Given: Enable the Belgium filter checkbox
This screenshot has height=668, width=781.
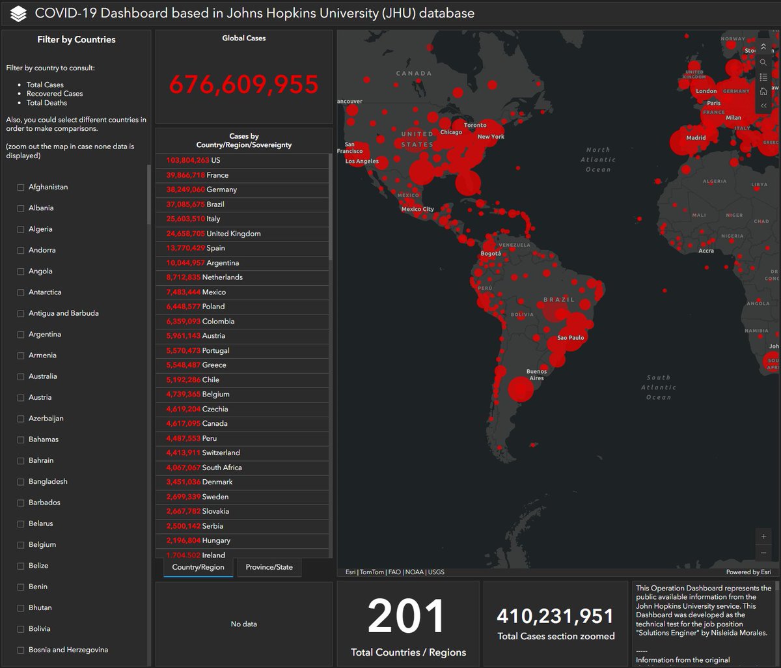Looking at the screenshot, I should (21, 545).
